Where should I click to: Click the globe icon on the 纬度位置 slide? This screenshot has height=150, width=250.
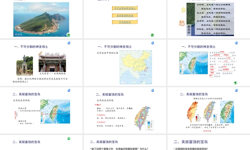tap(69, 90)
